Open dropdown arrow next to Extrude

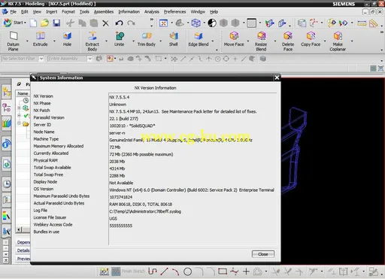point(54,41)
